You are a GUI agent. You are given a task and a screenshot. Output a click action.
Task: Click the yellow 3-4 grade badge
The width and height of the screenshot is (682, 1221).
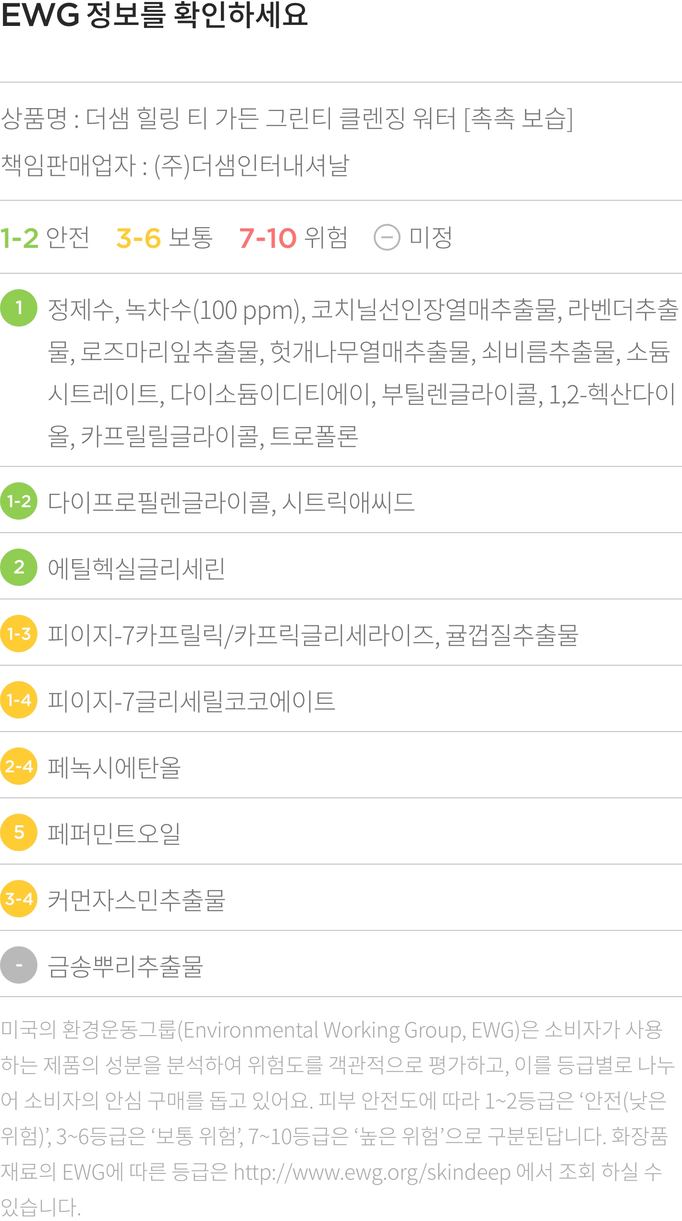19,899
